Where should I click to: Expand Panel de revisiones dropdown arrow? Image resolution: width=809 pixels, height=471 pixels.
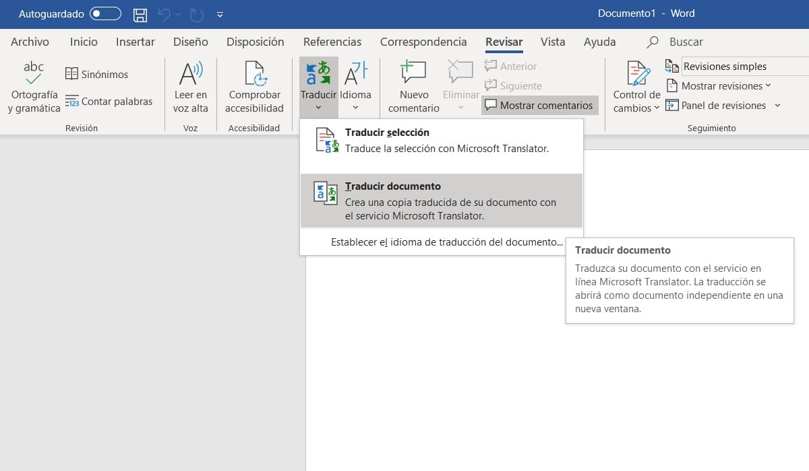click(777, 106)
